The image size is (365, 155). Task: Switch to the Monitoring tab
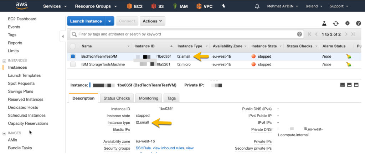point(149,98)
